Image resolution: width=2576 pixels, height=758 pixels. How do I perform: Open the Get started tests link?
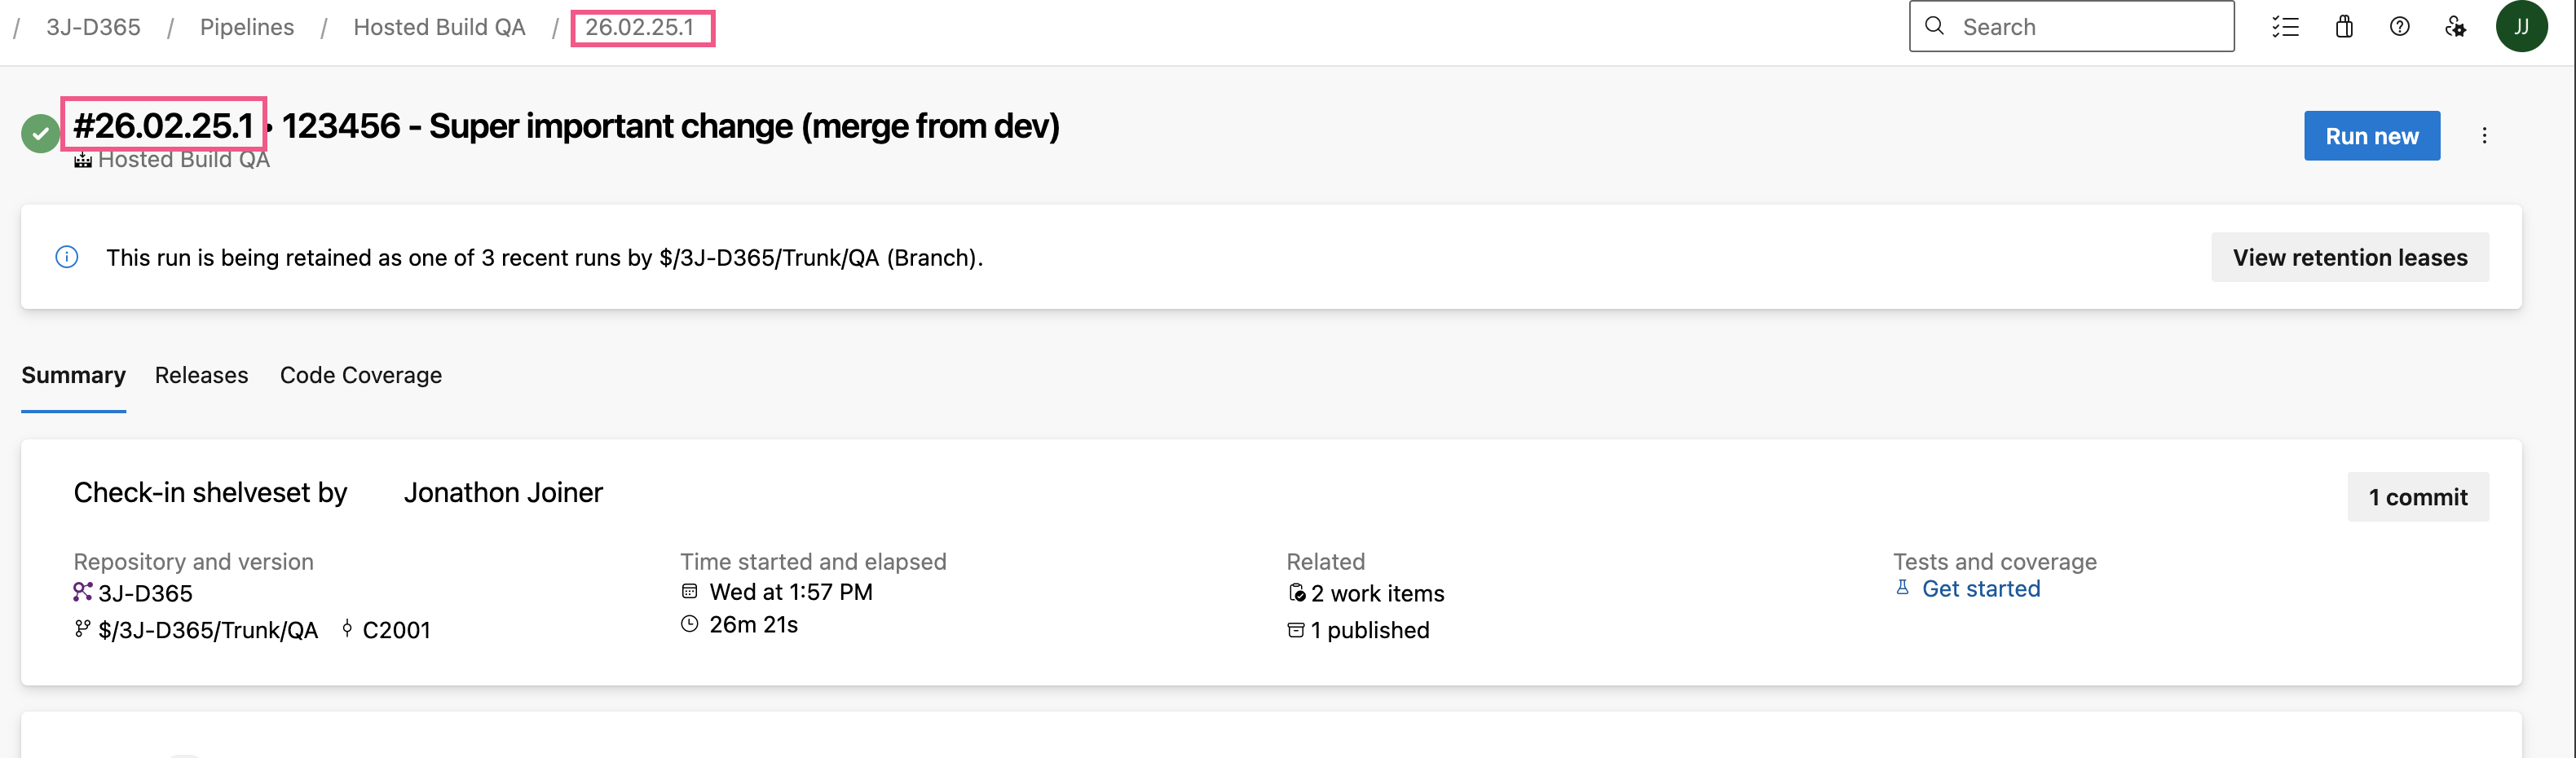[x=1980, y=589]
